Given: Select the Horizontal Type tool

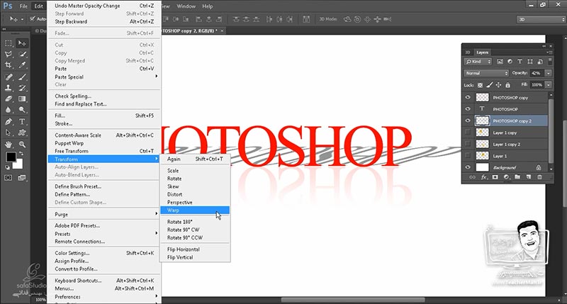Looking at the screenshot, I should pyautogui.click(x=22, y=121).
